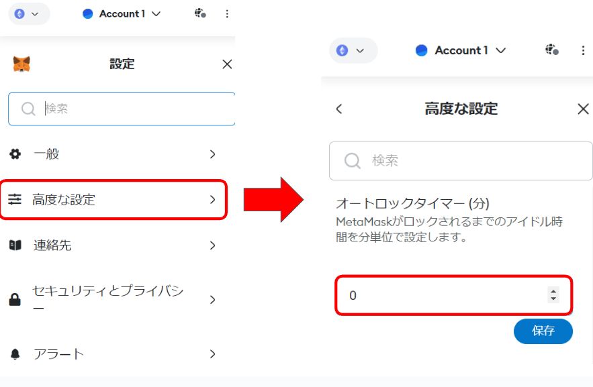Click magnifier icon in 高度な設定 search box
This screenshot has height=387, width=593.
[x=352, y=161]
